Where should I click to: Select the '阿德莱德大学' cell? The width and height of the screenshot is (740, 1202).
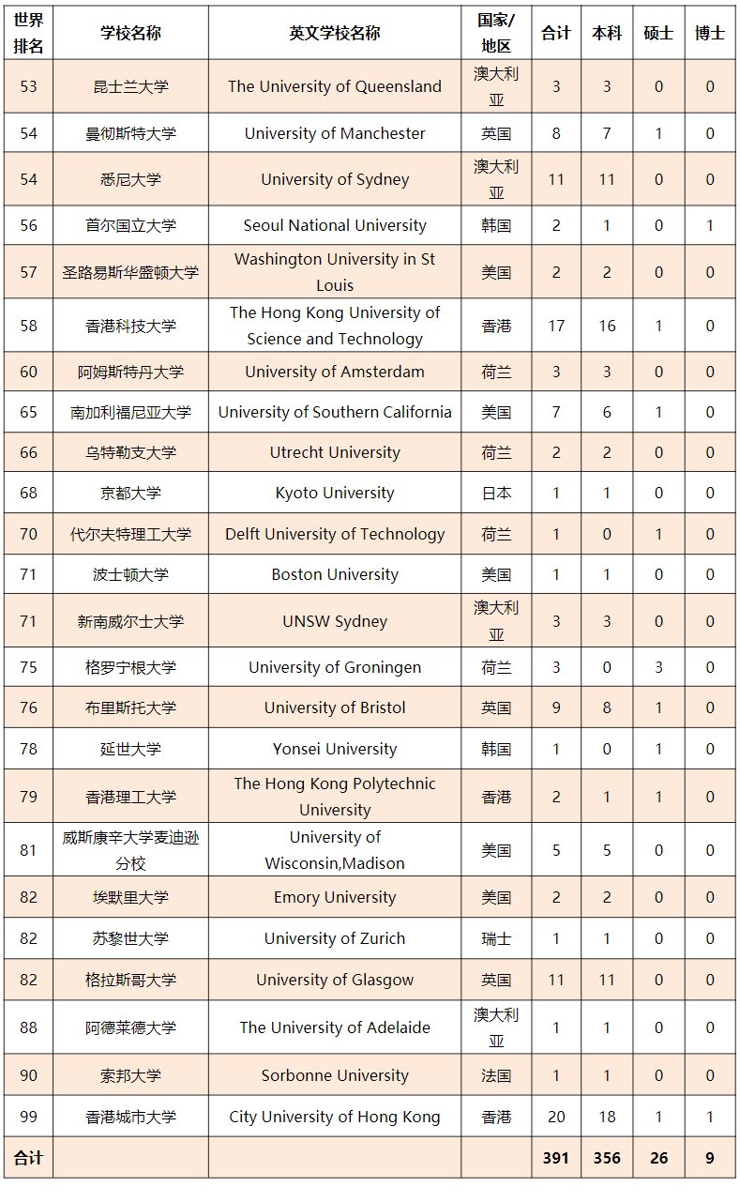click(x=130, y=1027)
